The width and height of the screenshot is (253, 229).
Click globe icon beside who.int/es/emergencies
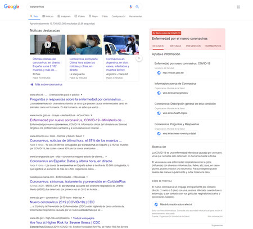159,93
